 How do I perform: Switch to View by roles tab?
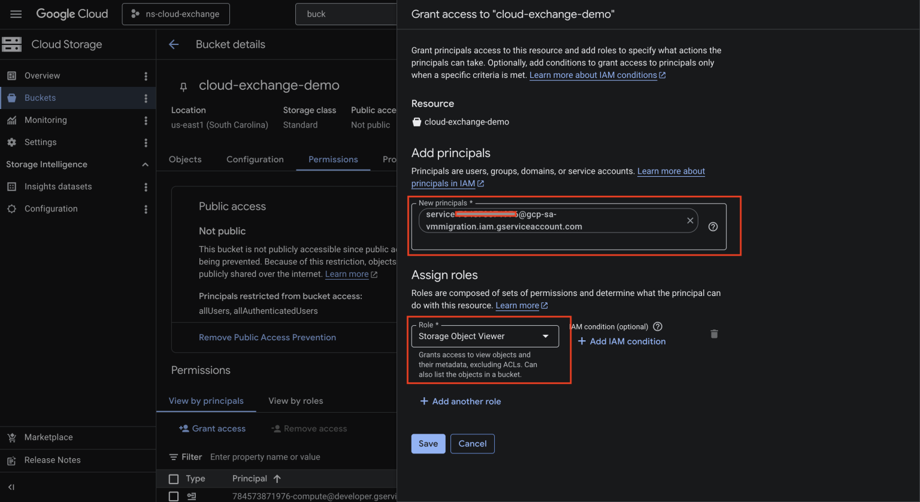[x=296, y=401]
